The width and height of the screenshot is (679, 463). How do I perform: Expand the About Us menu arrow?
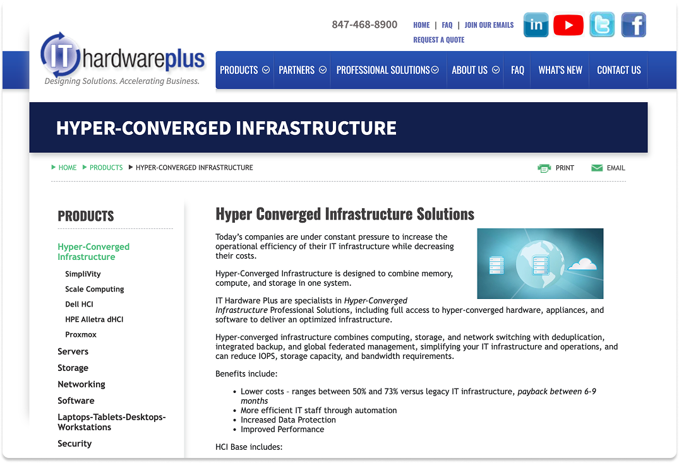pyautogui.click(x=496, y=70)
